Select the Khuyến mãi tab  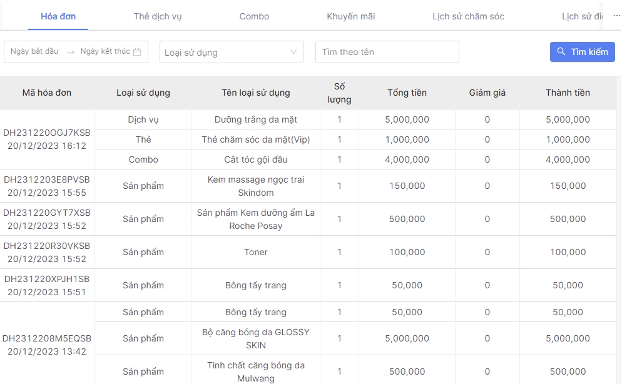point(350,16)
